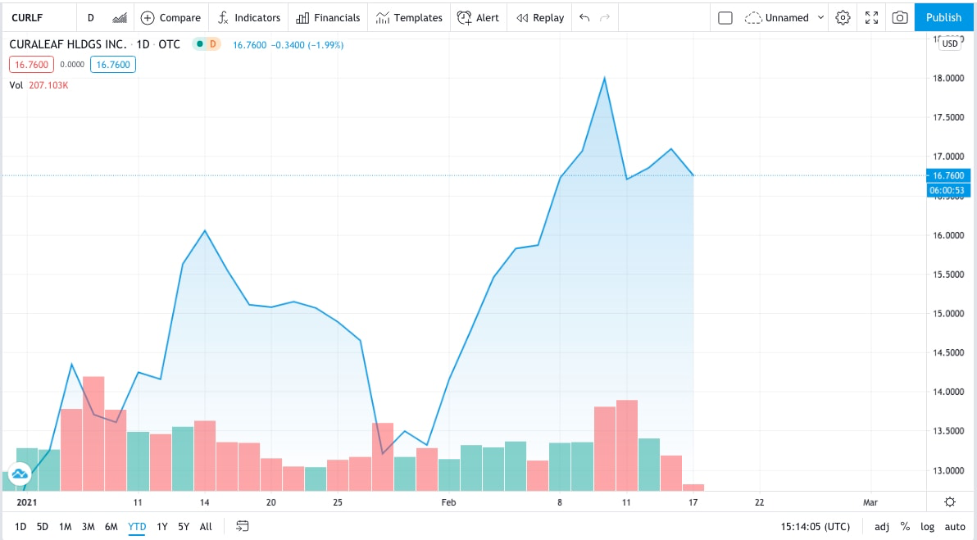
Task: Click the 2021 label on time axis
Action: (x=27, y=502)
